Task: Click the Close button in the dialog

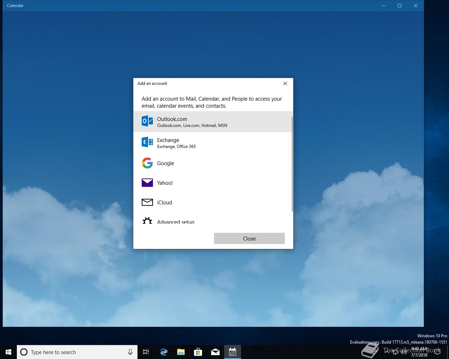Action: point(249,238)
